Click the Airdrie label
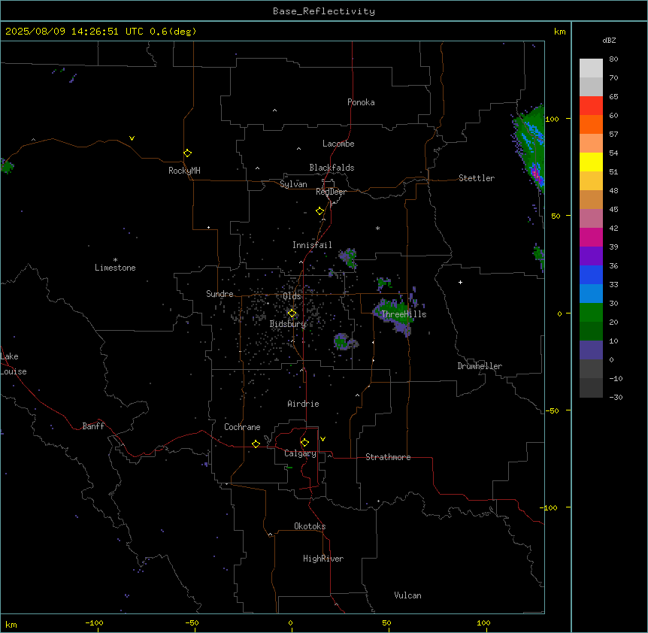 pyautogui.click(x=303, y=404)
